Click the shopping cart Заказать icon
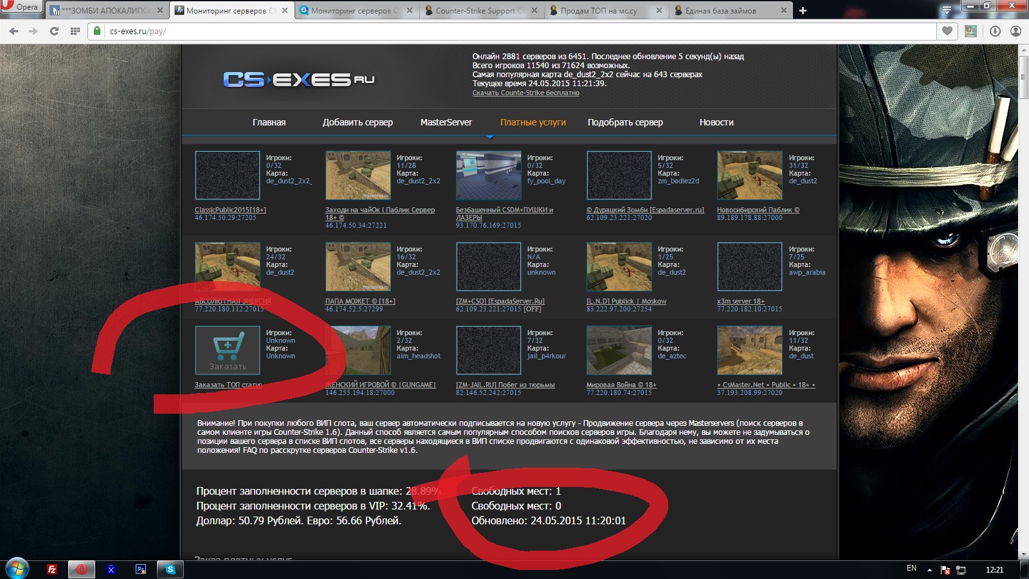Image resolution: width=1029 pixels, height=579 pixels. click(228, 350)
